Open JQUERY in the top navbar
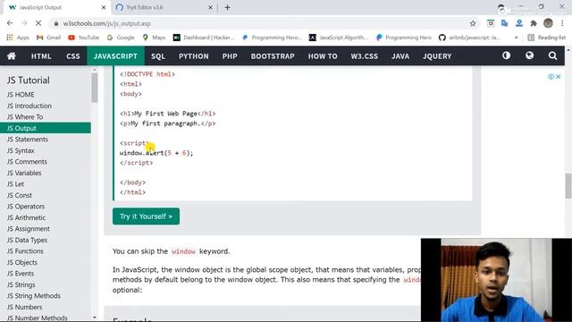The image size is (572, 322). pos(437,56)
